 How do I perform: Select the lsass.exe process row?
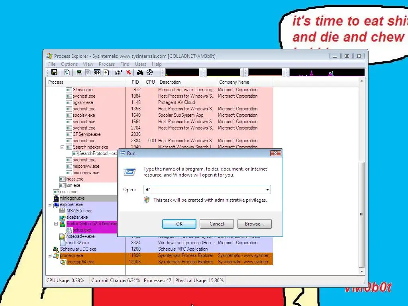click(x=82, y=179)
